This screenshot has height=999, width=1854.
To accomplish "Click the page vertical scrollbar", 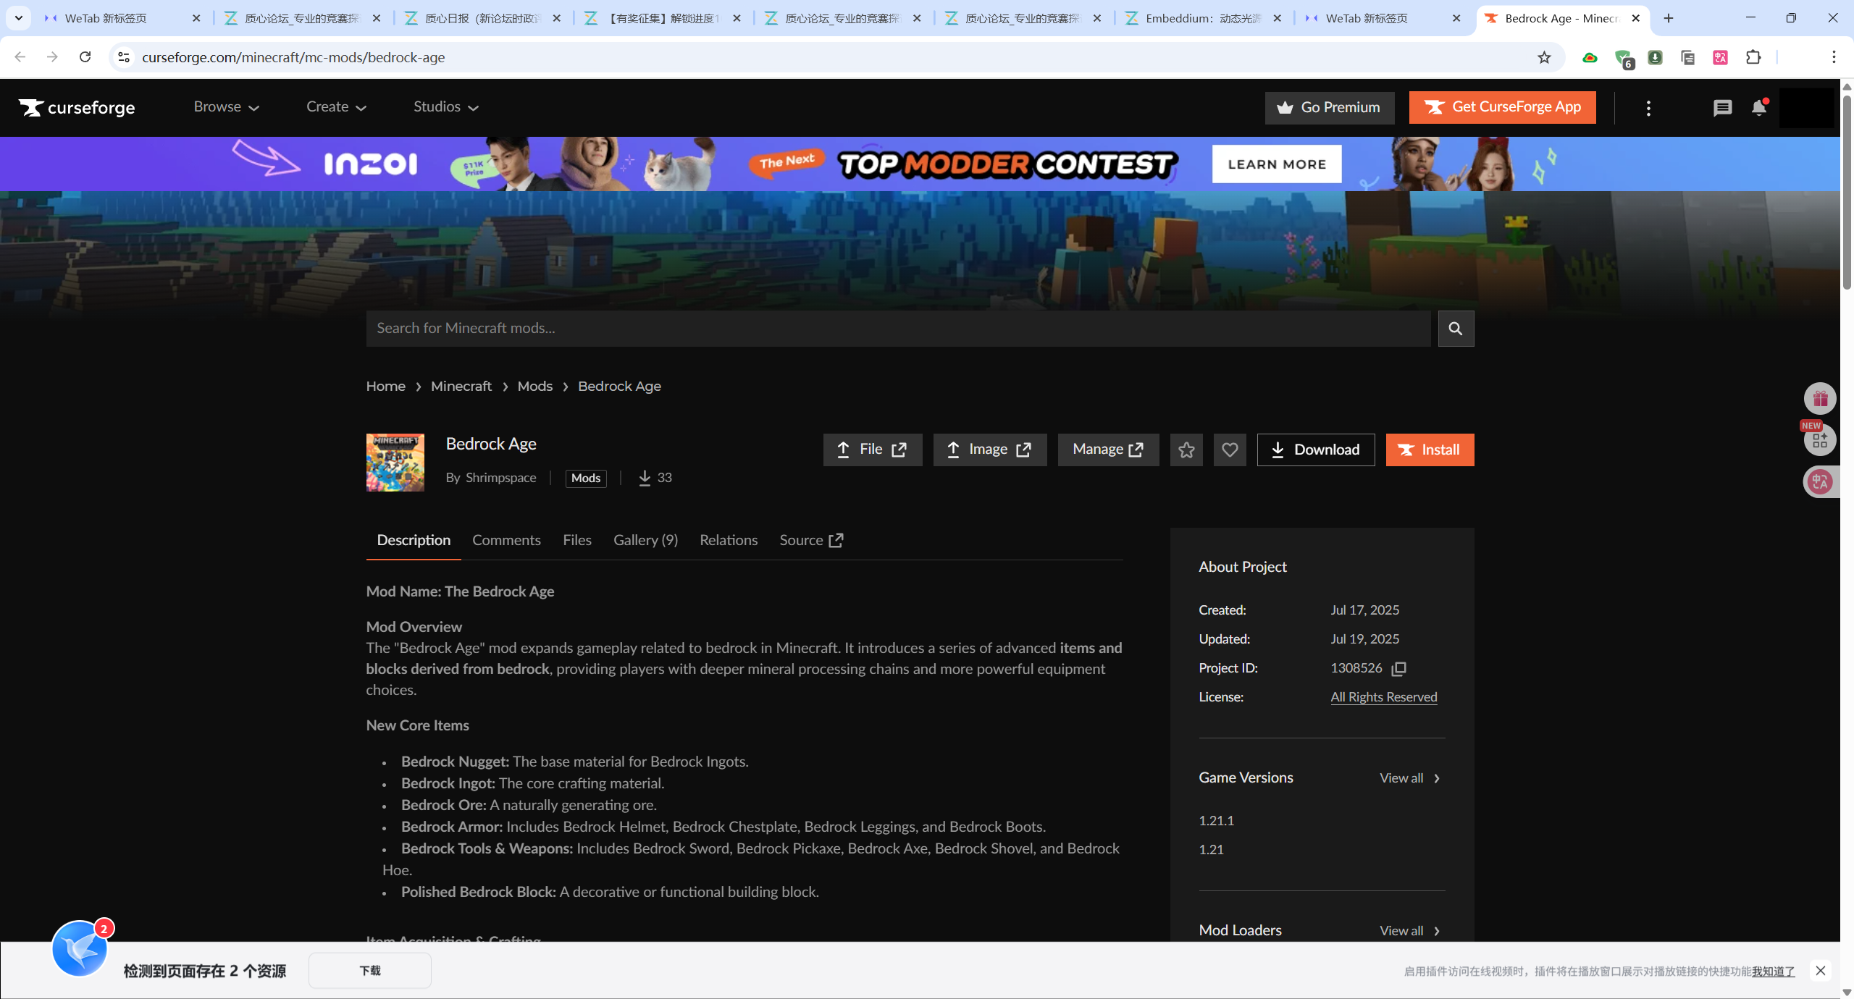I will (x=1847, y=193).
